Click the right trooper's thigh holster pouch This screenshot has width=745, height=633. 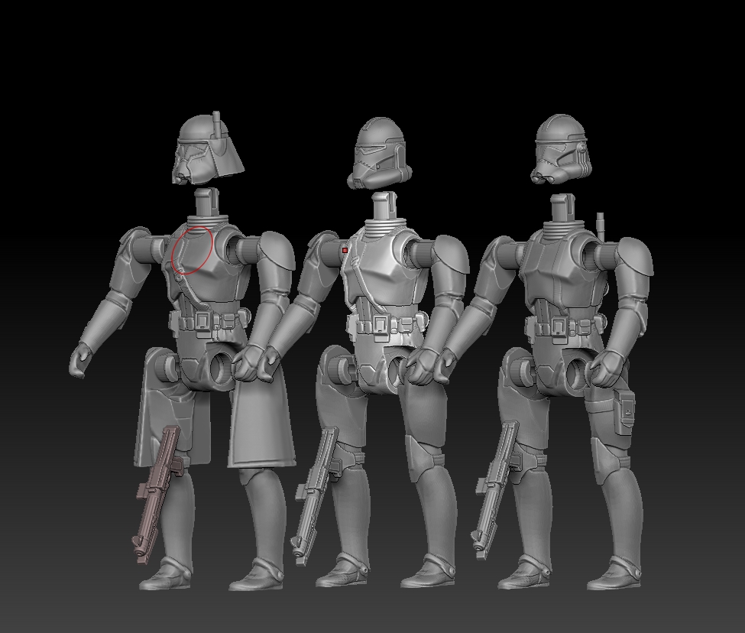tap(624, 411)
